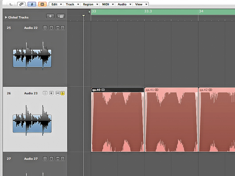Click the playhead marker triangle
This screenshot has width=235, height=176.
[x=83, y=15]
